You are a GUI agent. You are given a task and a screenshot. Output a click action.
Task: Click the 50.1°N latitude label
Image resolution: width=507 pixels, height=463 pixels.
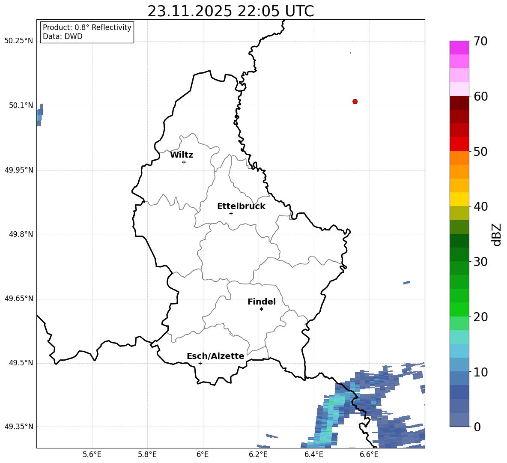[21, 105]
